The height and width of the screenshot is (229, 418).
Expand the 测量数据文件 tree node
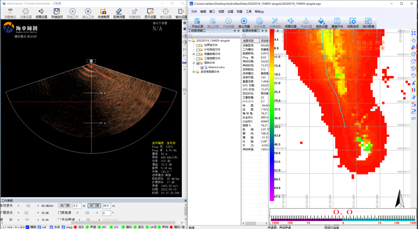[x=194, y=54]
